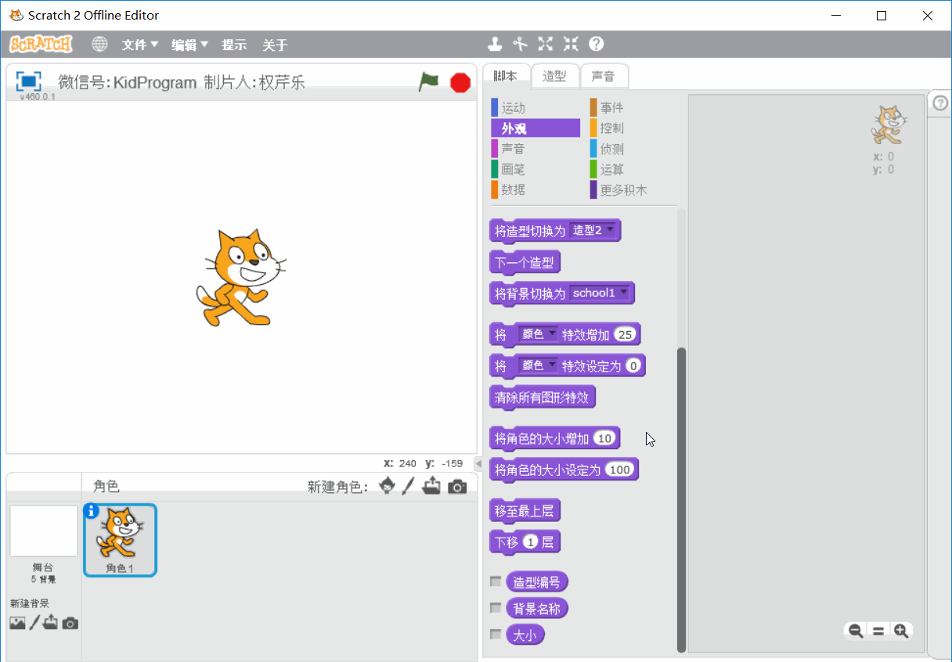Screen dimensions: 952x662
Task: Enable the 背景名称 reporter checkbox
Action: pos(496,608)
